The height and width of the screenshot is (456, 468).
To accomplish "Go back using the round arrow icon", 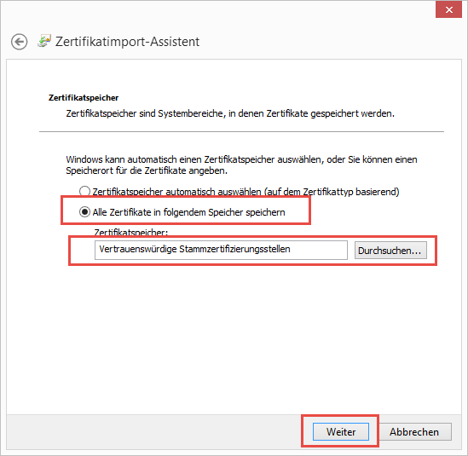I will pos(20,42).
